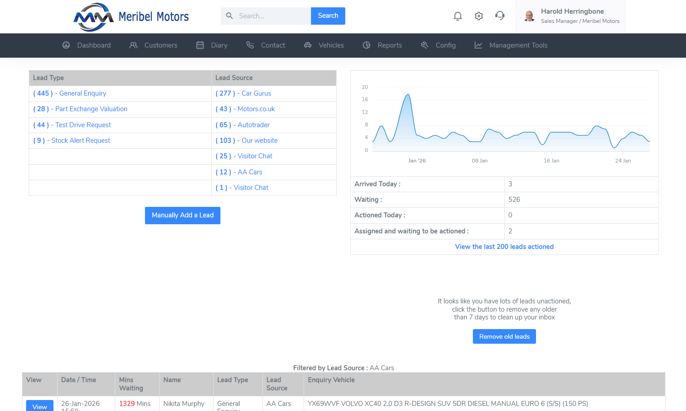The width and height of the screenshot is (686, 411).
Task: Click the Diary calendar icon
Action: click(x=200, y=45)
